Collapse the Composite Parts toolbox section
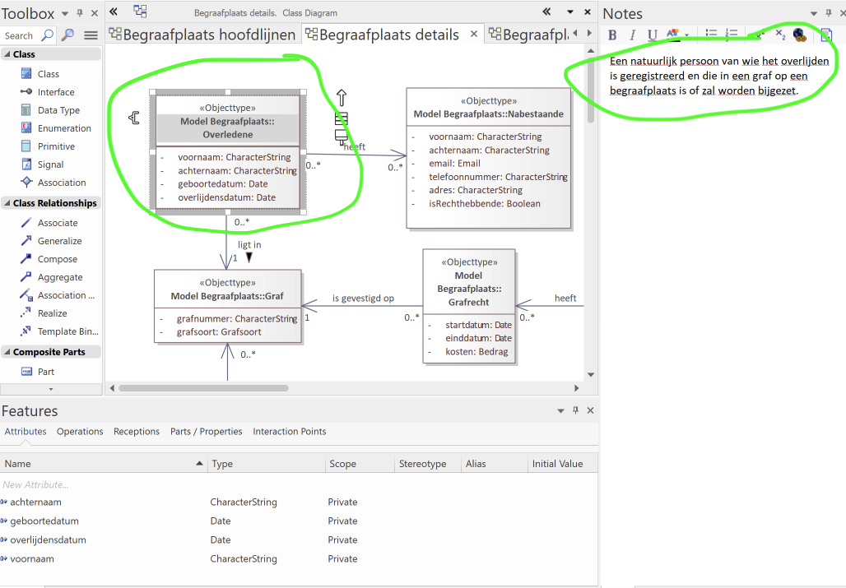846x588 pixels. click(7, 352)
